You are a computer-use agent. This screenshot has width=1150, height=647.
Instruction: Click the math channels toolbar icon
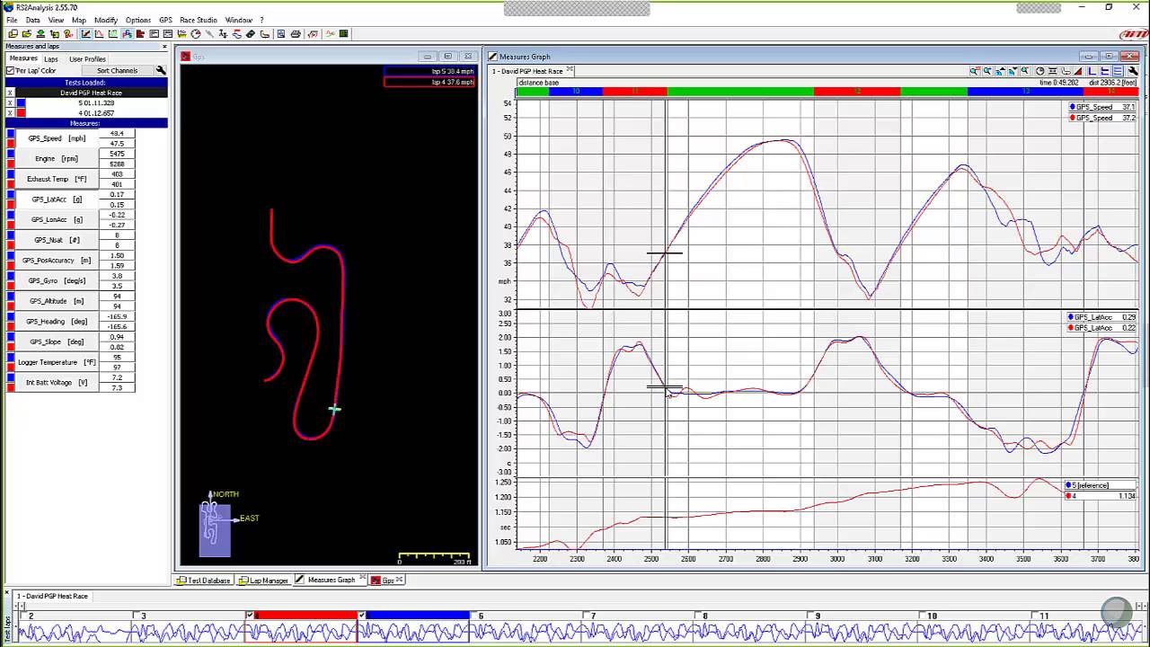pos(313,34)
